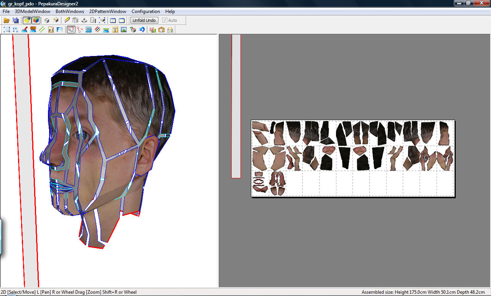This screenshot has height=296, width=491.
Task: Select the T text tool
Action: [115, 30]
